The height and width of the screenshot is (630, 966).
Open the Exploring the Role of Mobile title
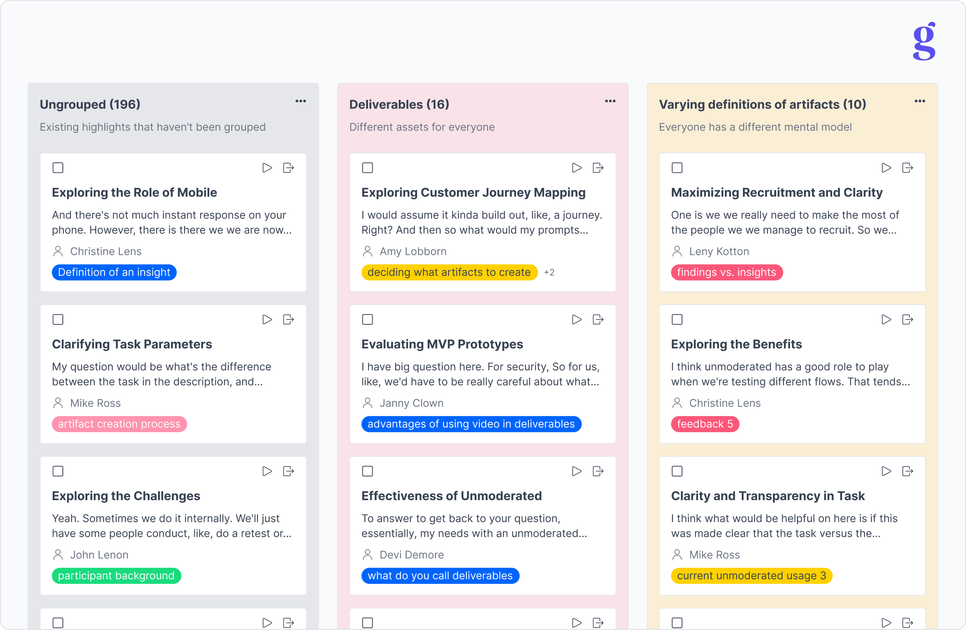(x=134, y=193)
